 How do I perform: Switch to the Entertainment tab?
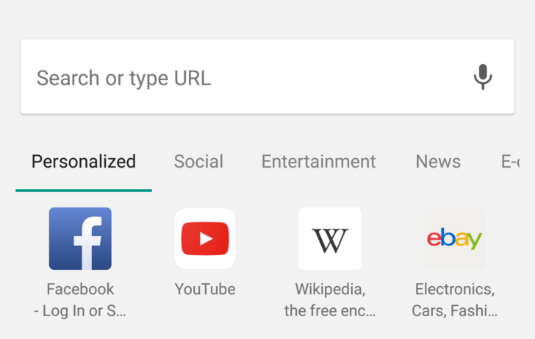pos(318,162)
